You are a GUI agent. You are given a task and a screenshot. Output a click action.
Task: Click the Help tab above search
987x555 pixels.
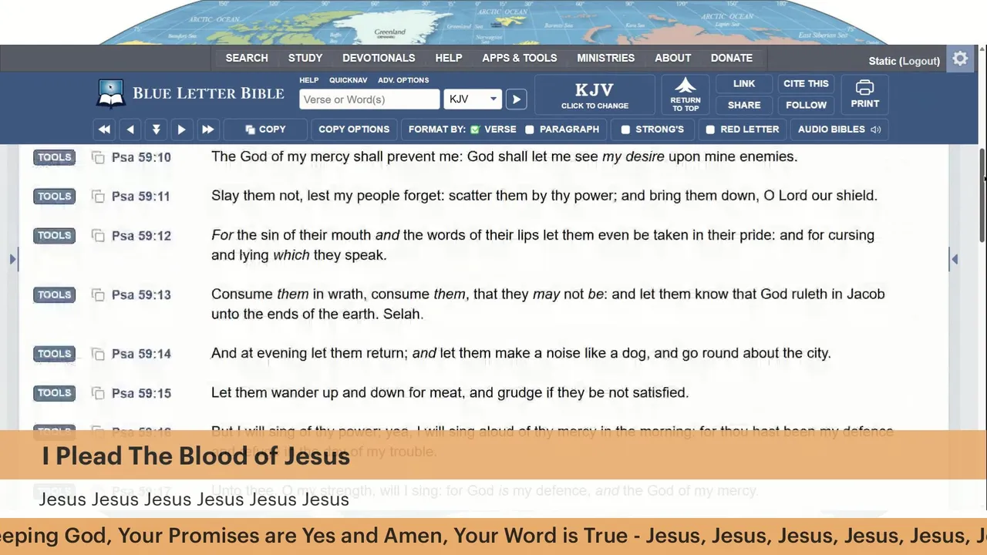click(308, 80)
